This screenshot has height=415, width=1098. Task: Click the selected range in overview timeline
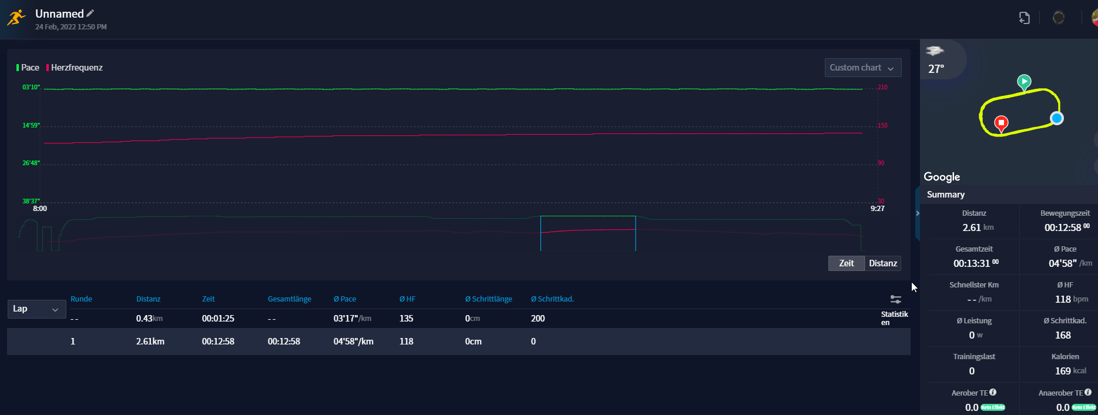click(587, 233)
